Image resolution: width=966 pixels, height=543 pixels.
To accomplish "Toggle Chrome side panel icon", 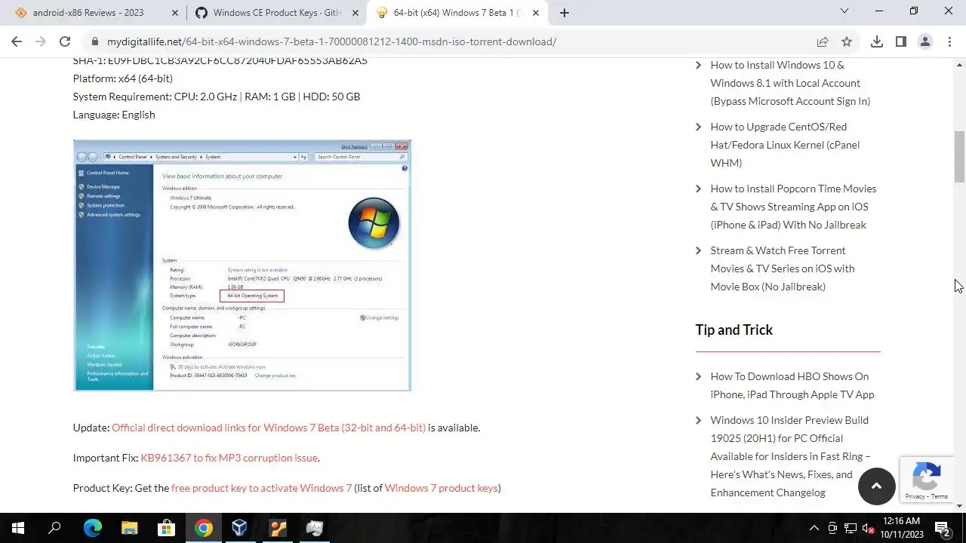I will 901,41.
